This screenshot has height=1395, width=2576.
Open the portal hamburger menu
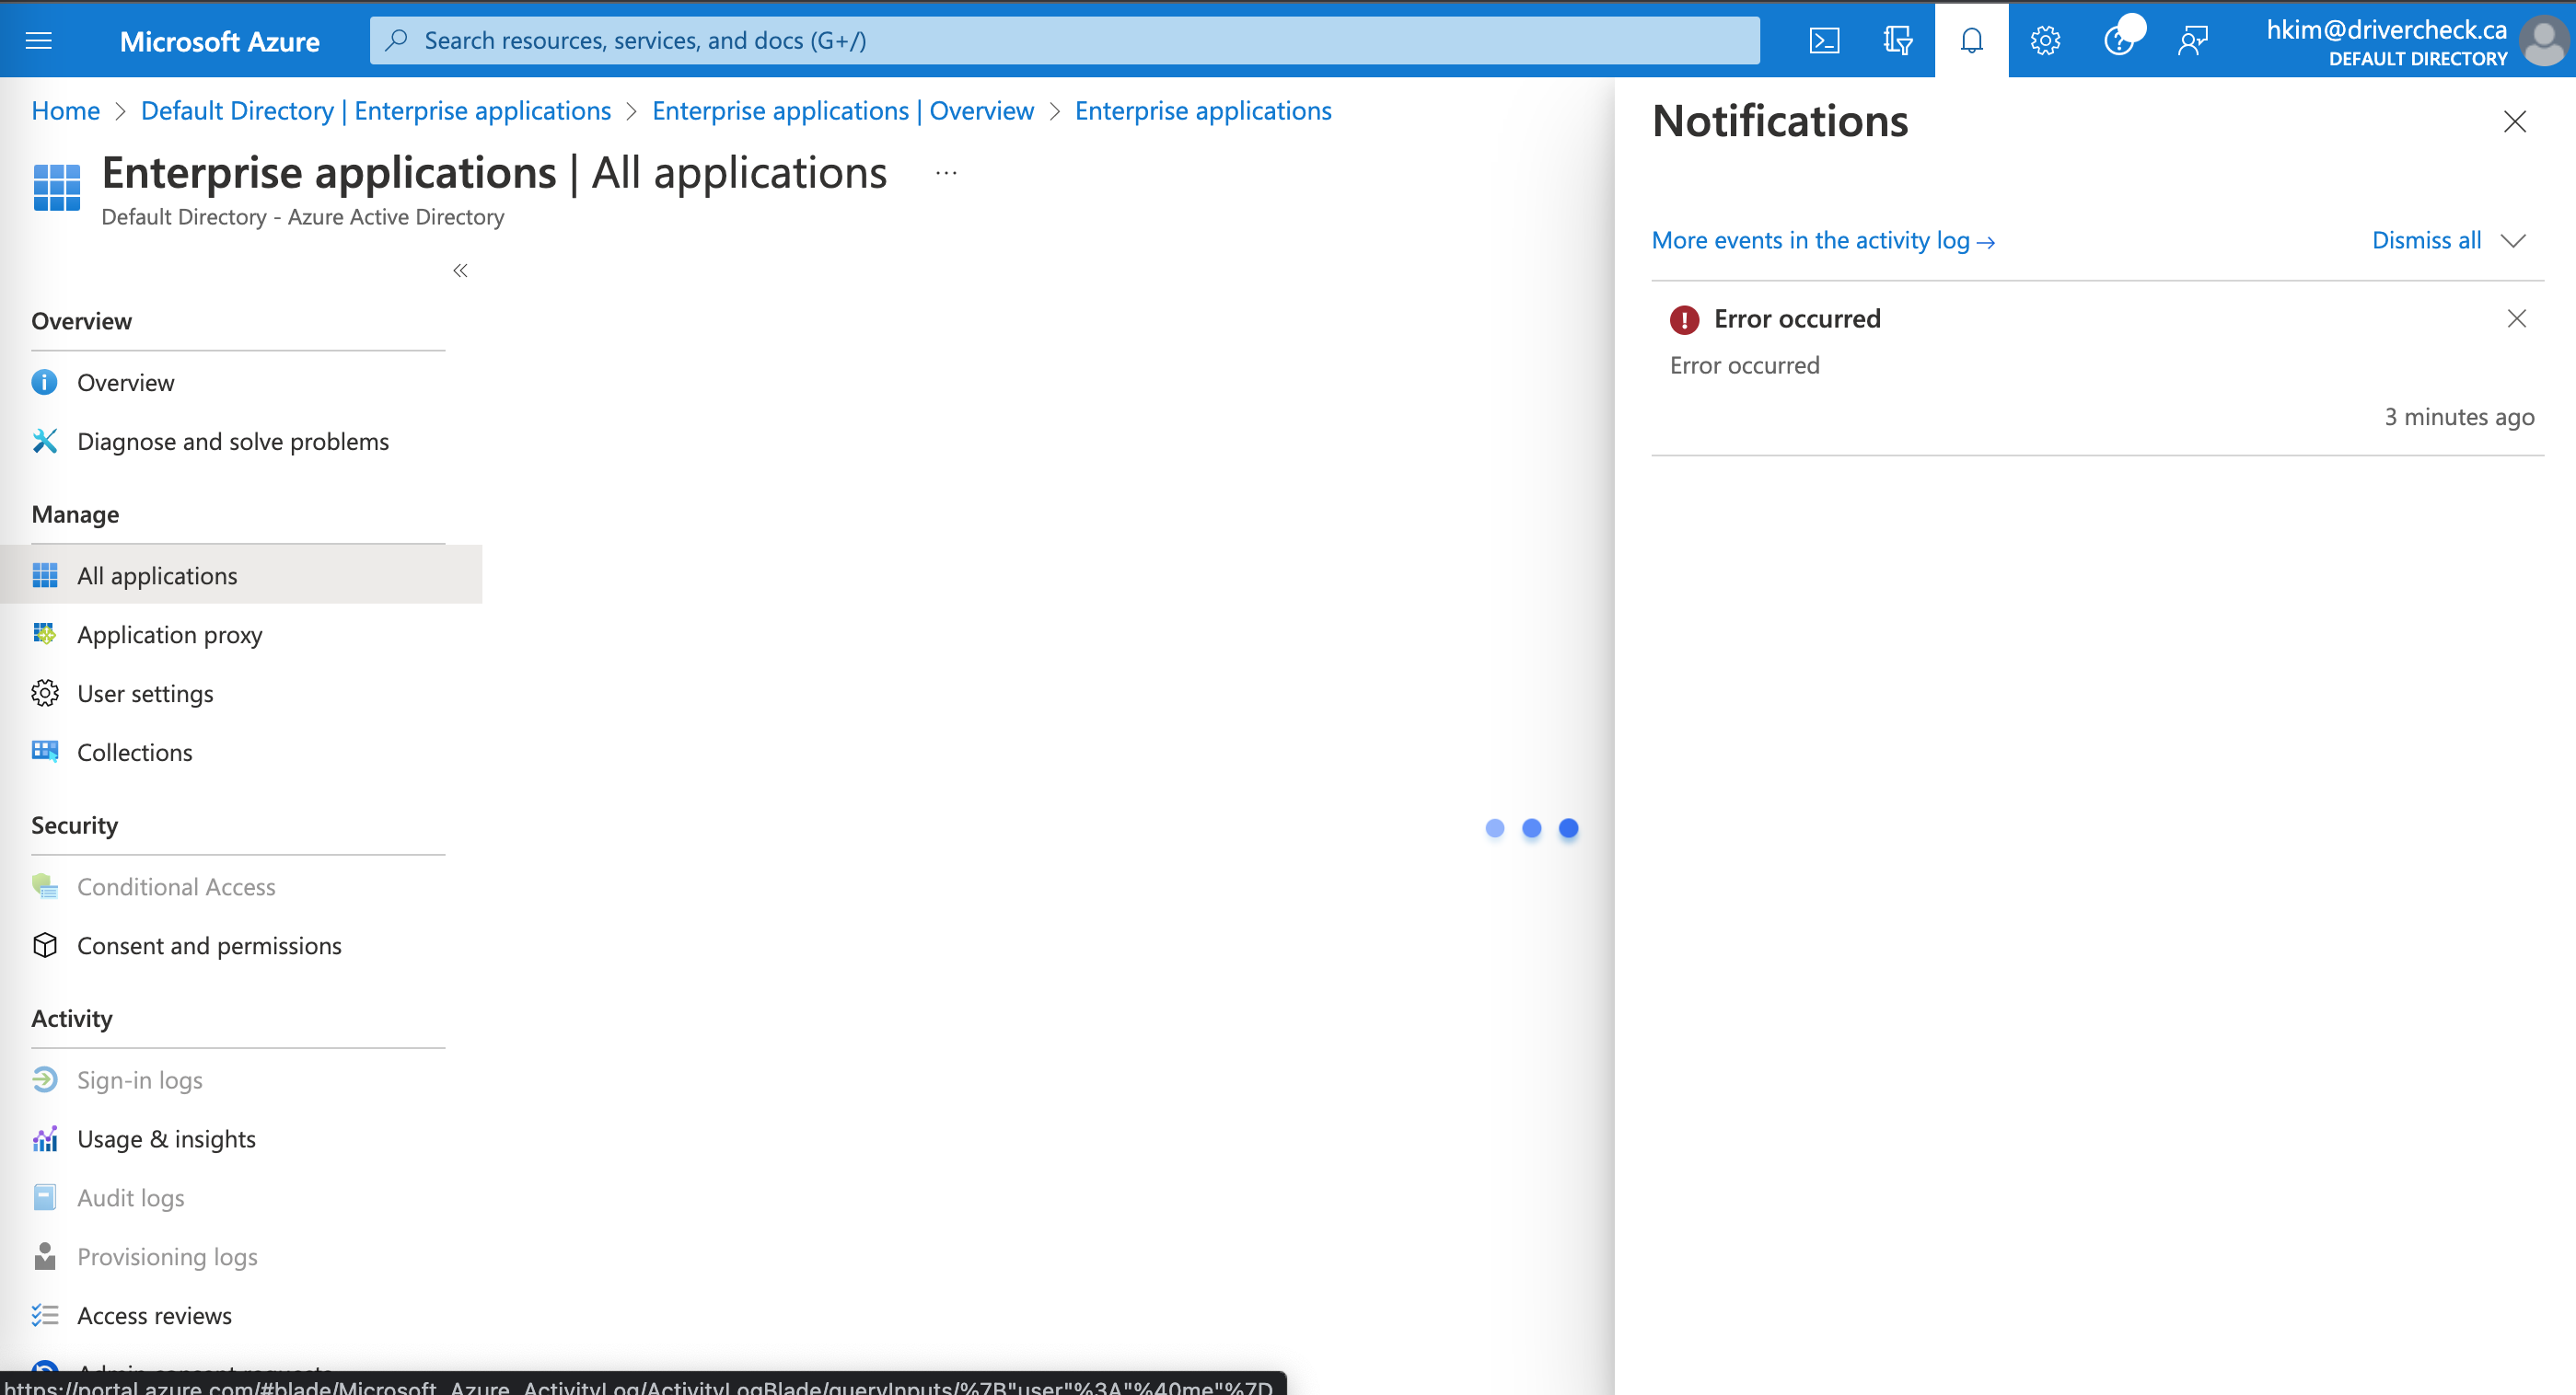[x=39, y=40]
